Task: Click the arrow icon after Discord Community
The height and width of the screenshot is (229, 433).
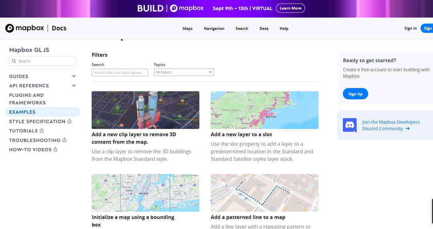Action: [408, 129]
